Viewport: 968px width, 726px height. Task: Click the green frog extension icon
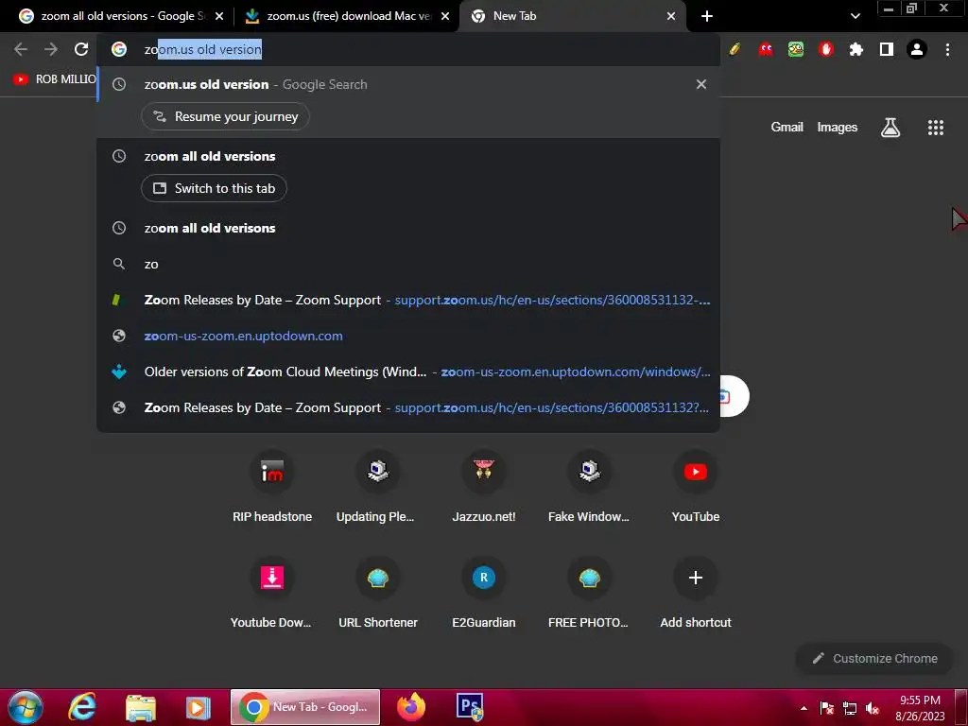(x=796, y=49)
